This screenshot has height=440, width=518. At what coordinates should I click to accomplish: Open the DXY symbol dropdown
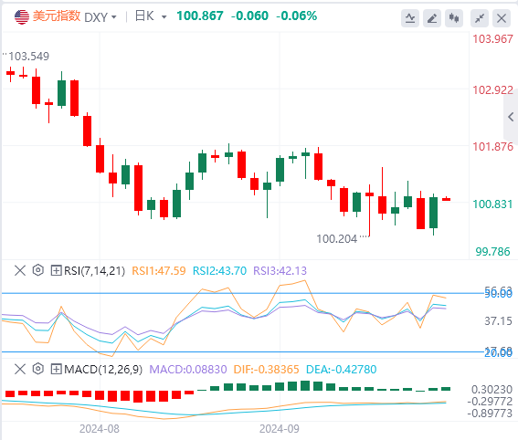click(100, 16)
